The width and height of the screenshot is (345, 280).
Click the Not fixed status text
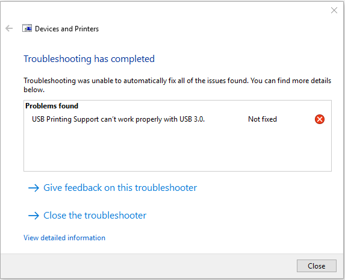click(263, 119)
